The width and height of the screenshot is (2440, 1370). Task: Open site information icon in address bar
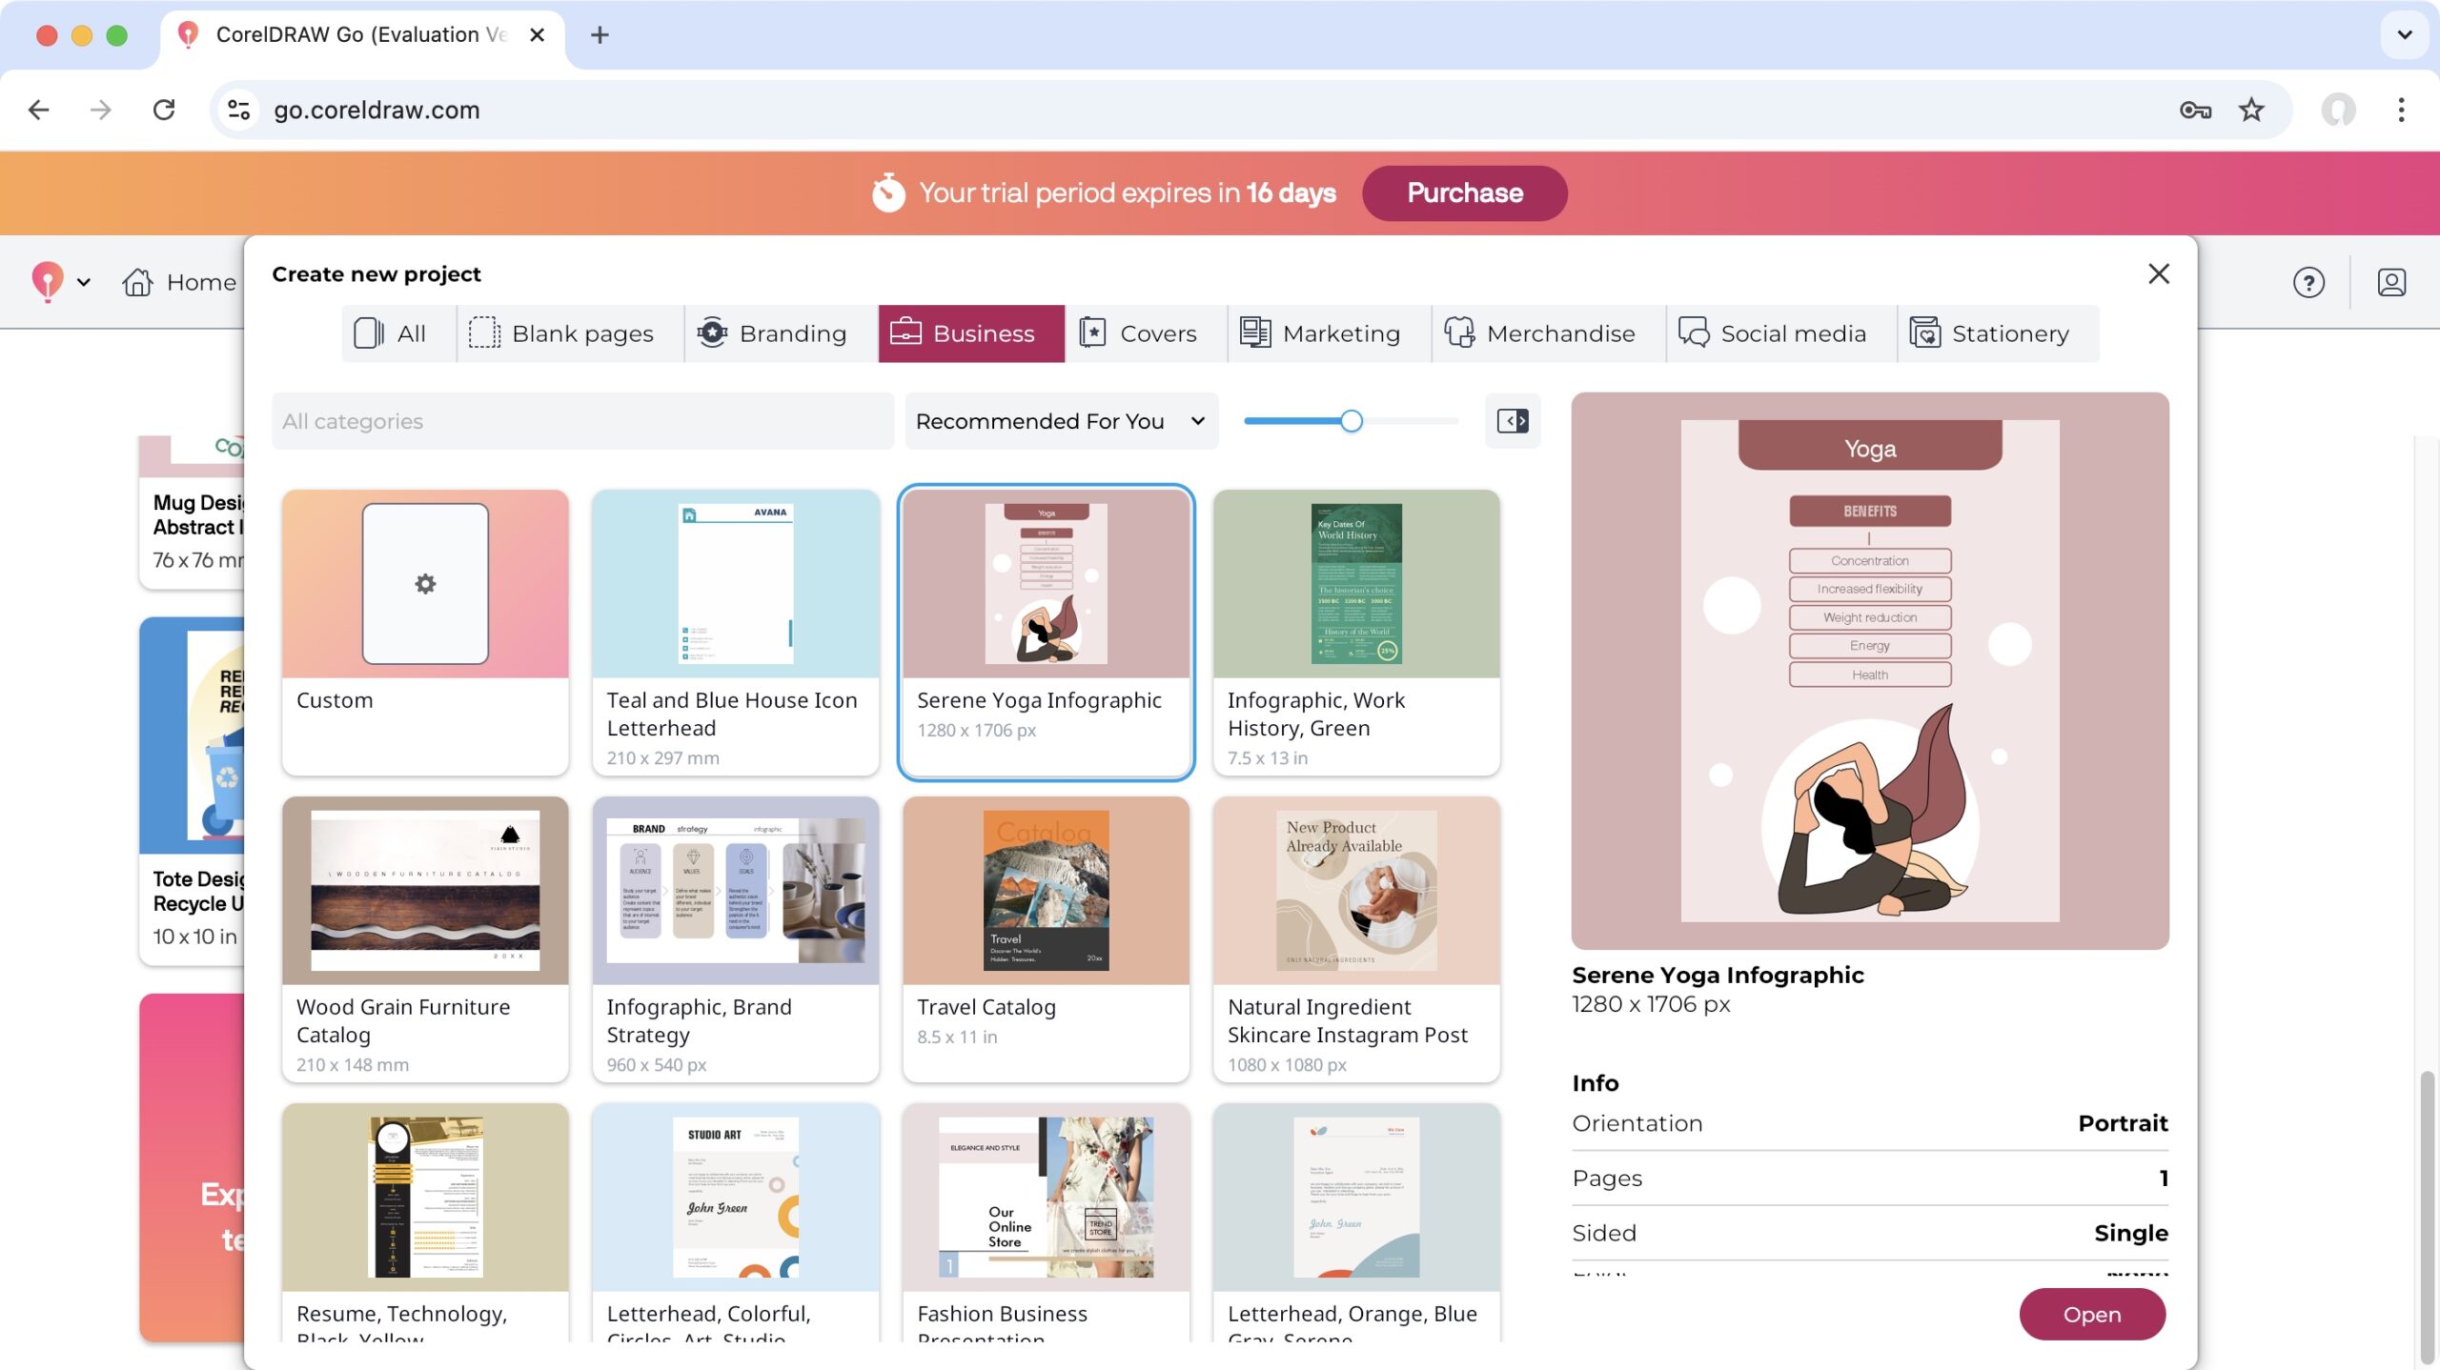click(238, 110)
